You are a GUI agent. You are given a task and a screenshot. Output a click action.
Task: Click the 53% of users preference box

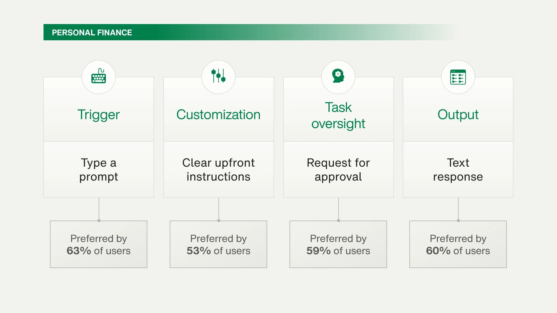click(x=218, y=244)
